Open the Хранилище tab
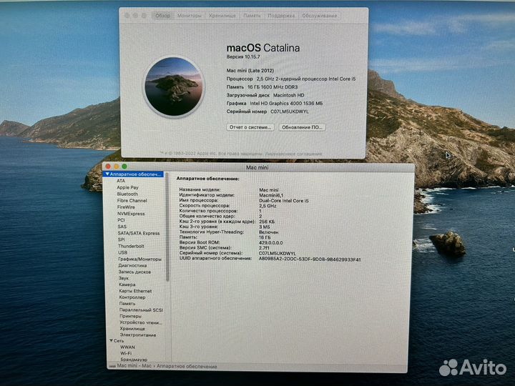 [222, 16]
